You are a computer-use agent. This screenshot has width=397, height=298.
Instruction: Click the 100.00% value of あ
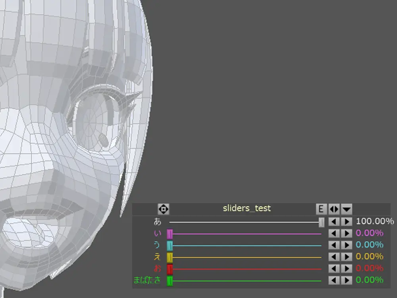[x=374, y=221]
